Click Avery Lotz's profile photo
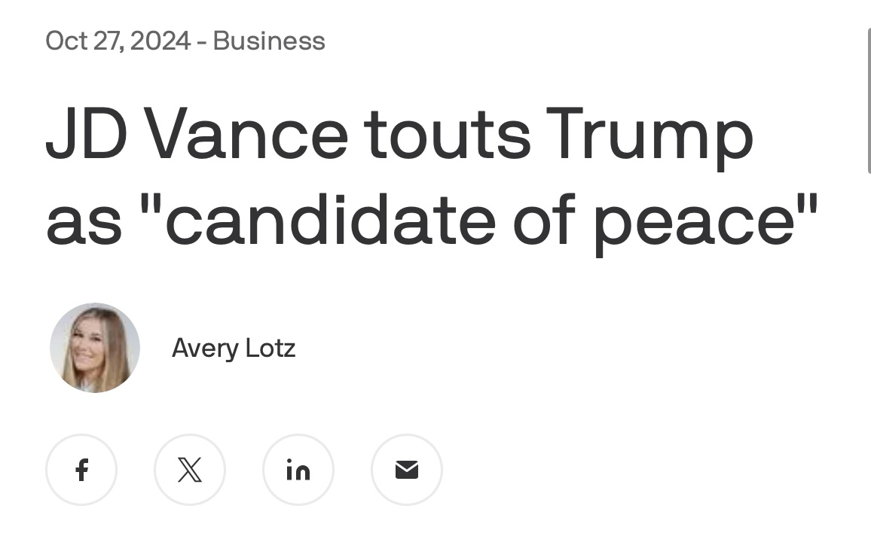The image size is (871, 533). [95, 348]
